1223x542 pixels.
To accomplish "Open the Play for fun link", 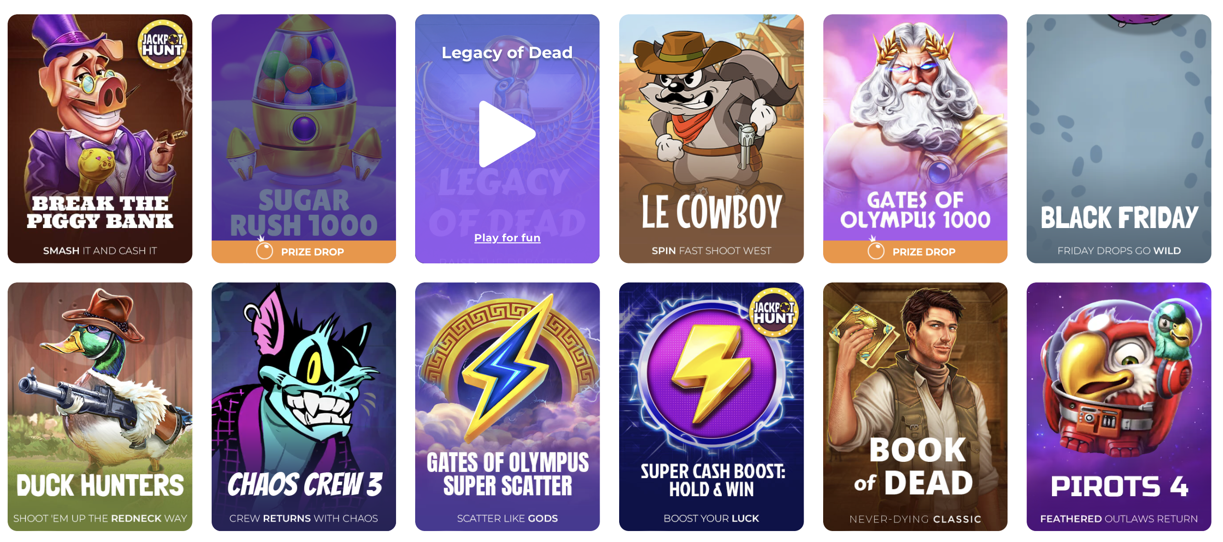I will 507,238.
